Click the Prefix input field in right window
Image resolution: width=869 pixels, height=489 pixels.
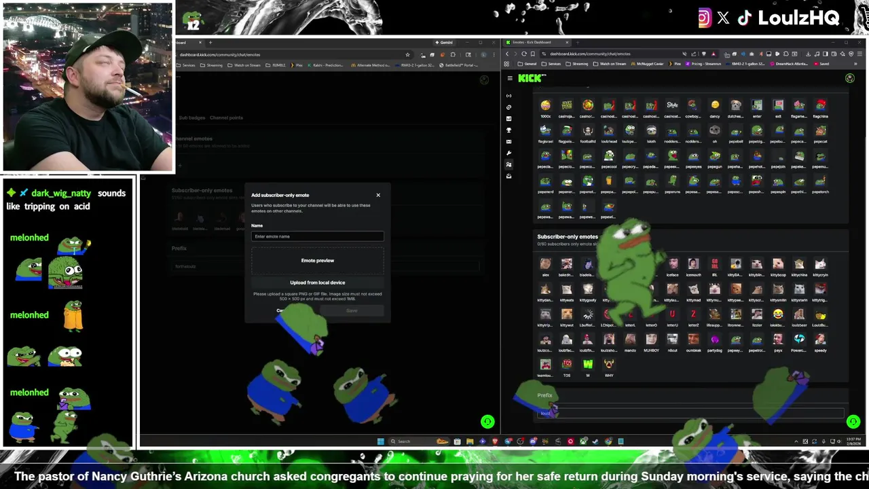691,413
